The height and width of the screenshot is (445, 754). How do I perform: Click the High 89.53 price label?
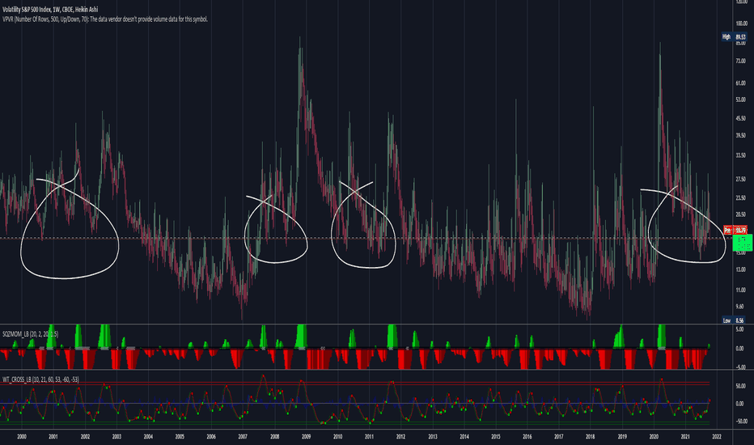[x=735, y=36]
